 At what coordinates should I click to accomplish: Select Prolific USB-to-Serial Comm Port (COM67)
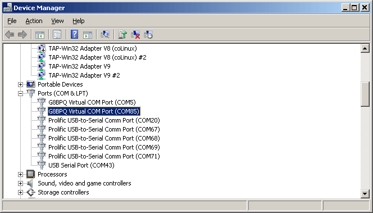[104, 129]
